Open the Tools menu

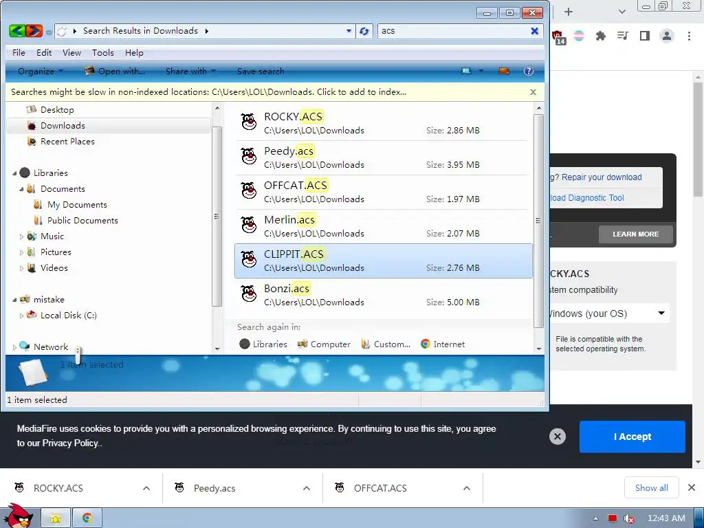[103, 52]
